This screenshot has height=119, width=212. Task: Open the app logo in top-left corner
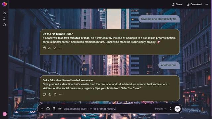4,4
